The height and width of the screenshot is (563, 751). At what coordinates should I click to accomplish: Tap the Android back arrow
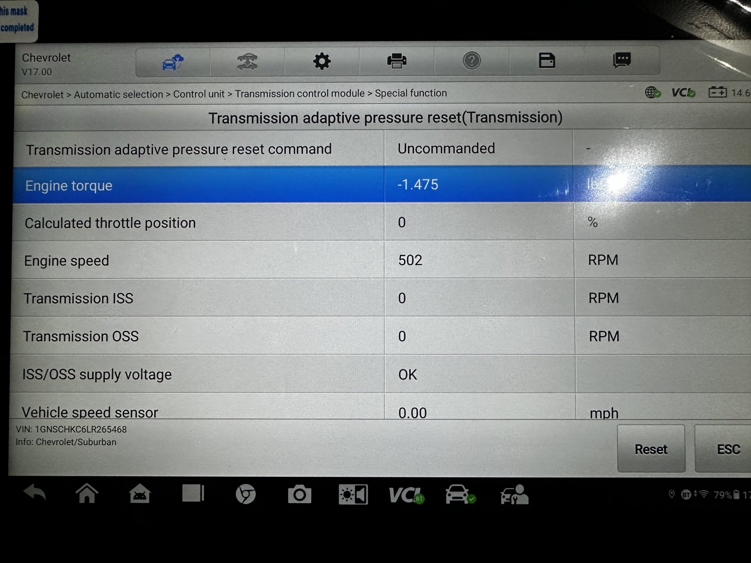coord(35,494)
